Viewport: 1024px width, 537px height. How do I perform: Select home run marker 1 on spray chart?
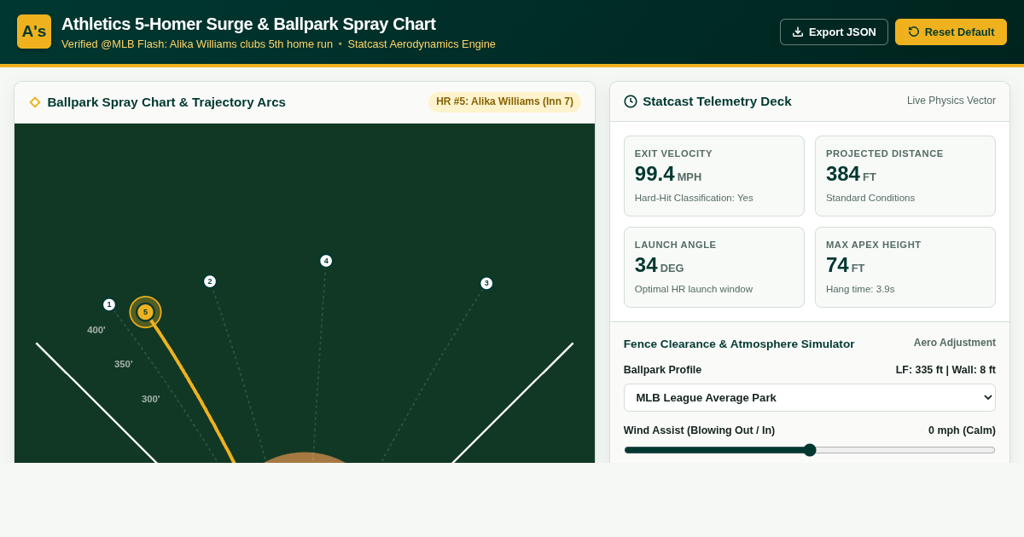109,304
